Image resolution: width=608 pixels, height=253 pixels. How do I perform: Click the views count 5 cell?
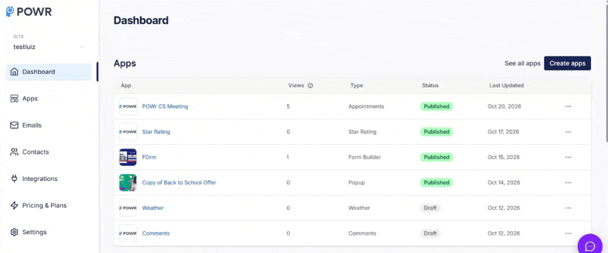(x=288, y=106)
